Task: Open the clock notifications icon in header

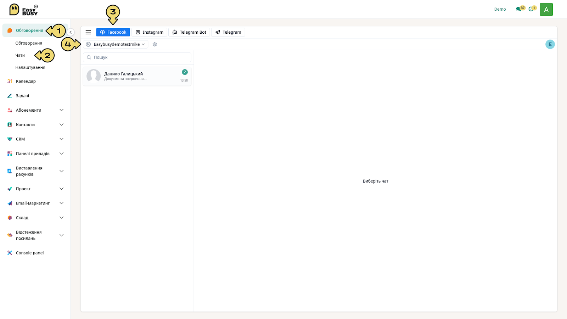Action: 532,9
